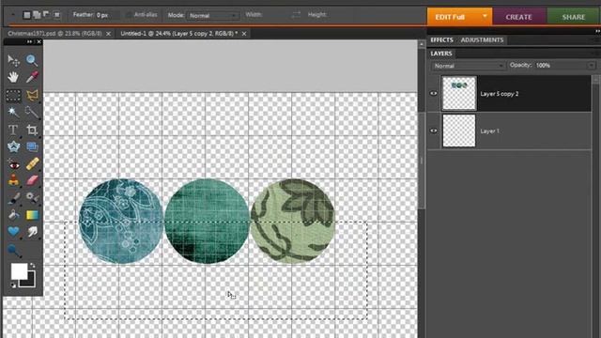
Task: Select the Magic Wand tool
Action: [13, 112]
